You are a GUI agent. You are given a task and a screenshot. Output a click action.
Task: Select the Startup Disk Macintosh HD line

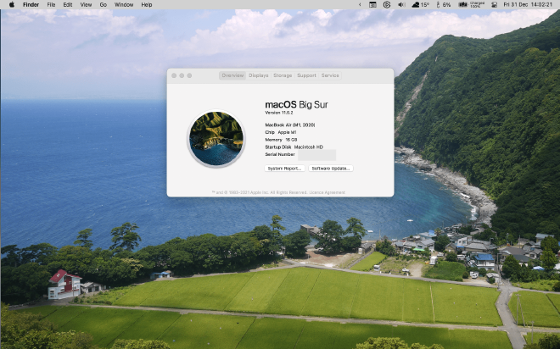tap(294, 147)
